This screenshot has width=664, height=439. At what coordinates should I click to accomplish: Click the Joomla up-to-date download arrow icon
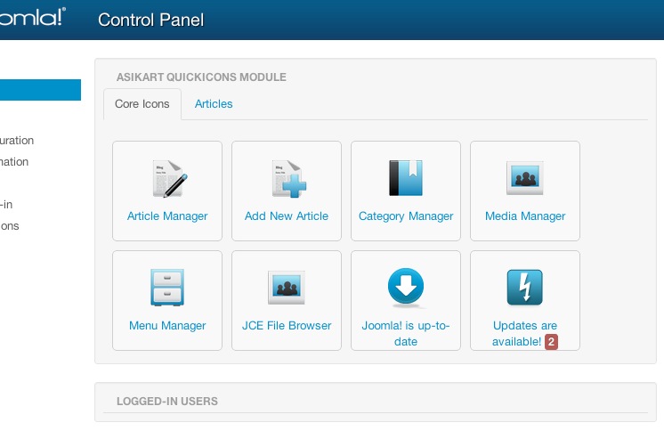pos(406,288)
